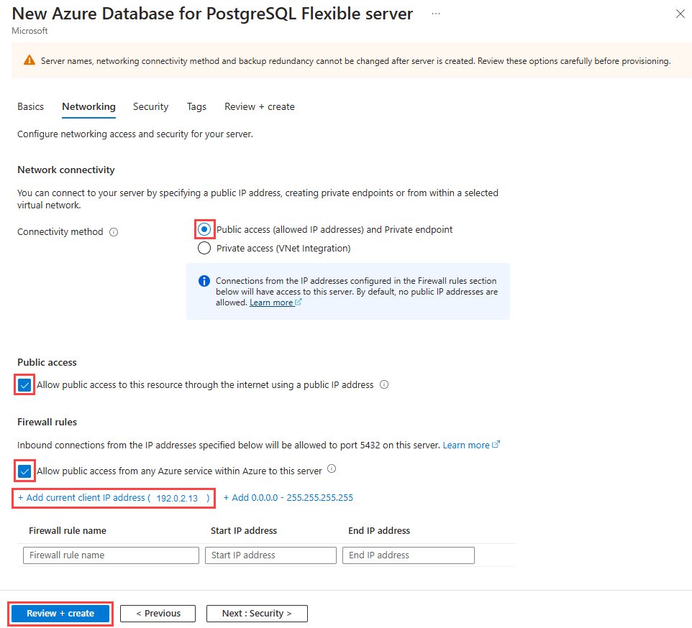Select Public access and Private endpoint option
Image resolution: width=692 pixels, height=628 pixels.
coord(204,229)
